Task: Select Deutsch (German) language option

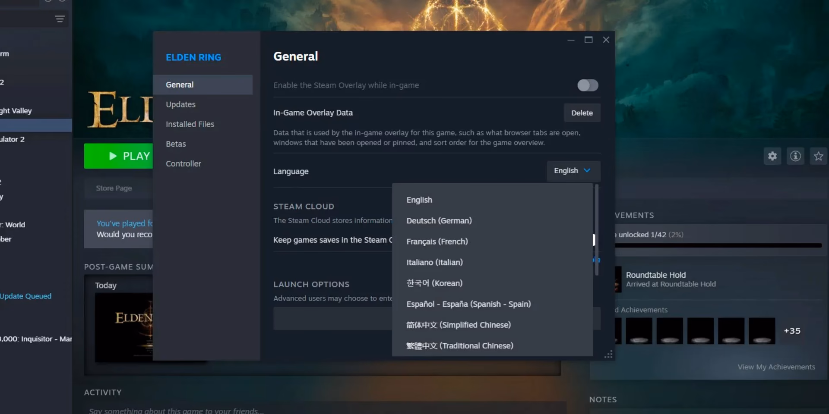Action: [x=492, y=220]
